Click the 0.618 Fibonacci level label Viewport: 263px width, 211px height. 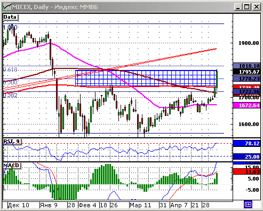(10, 69)
